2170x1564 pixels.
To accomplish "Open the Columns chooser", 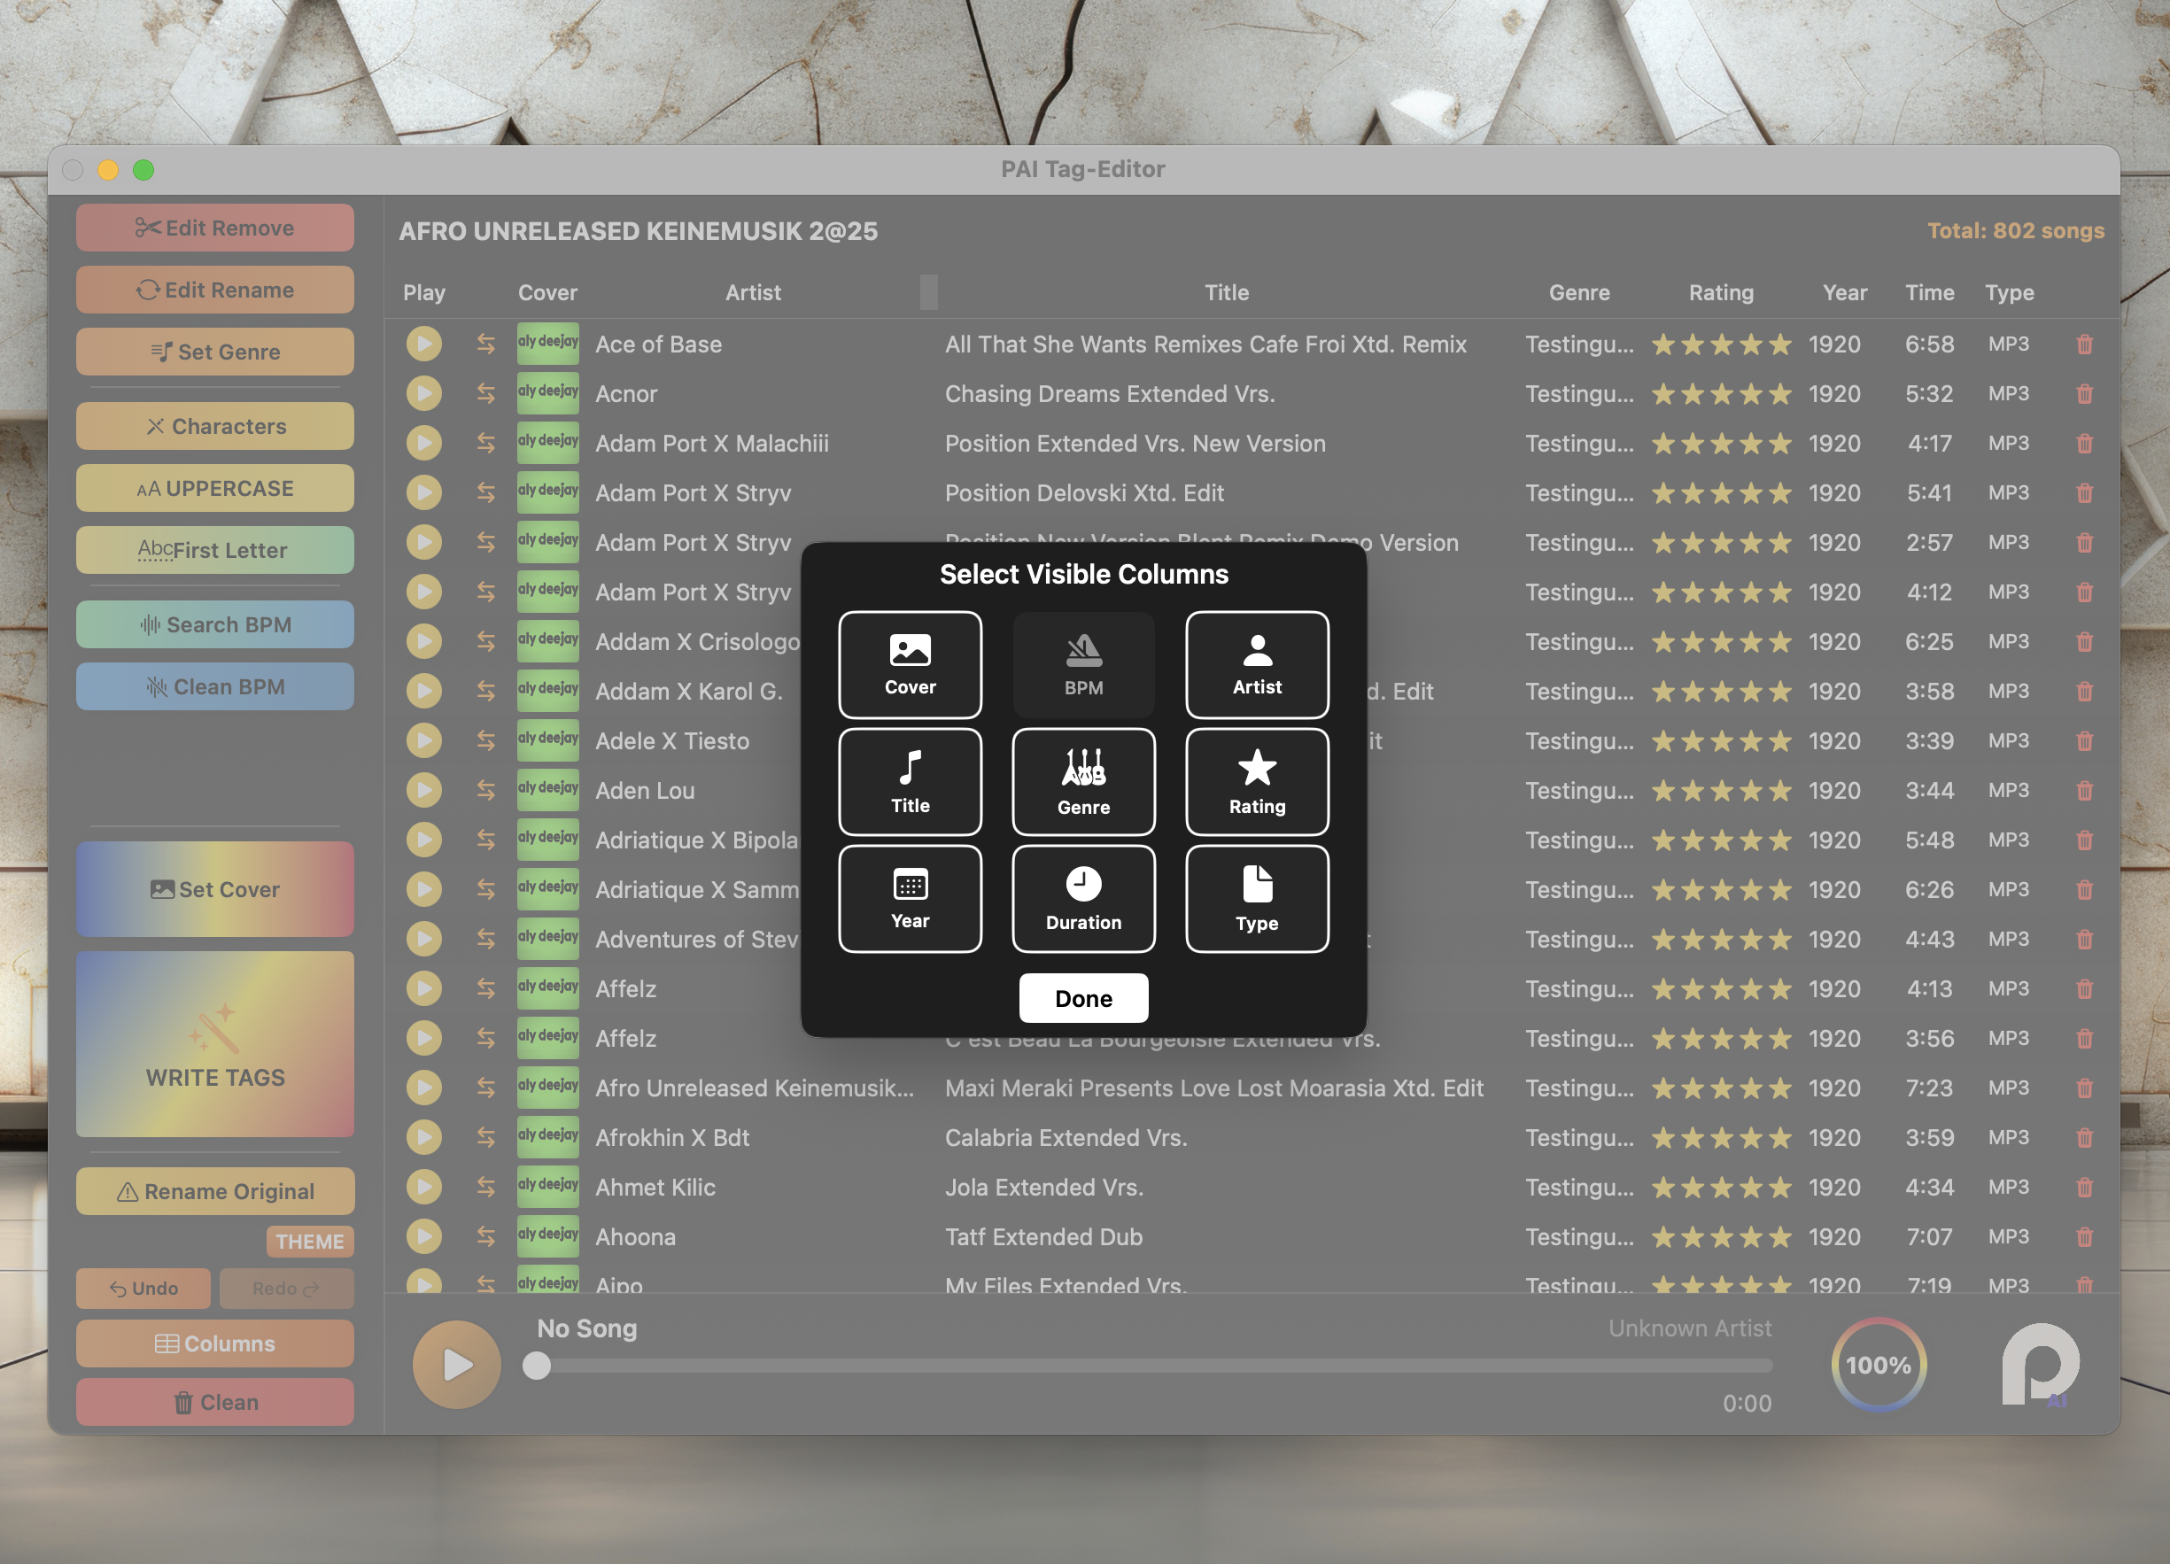I will coord(215,1344).
